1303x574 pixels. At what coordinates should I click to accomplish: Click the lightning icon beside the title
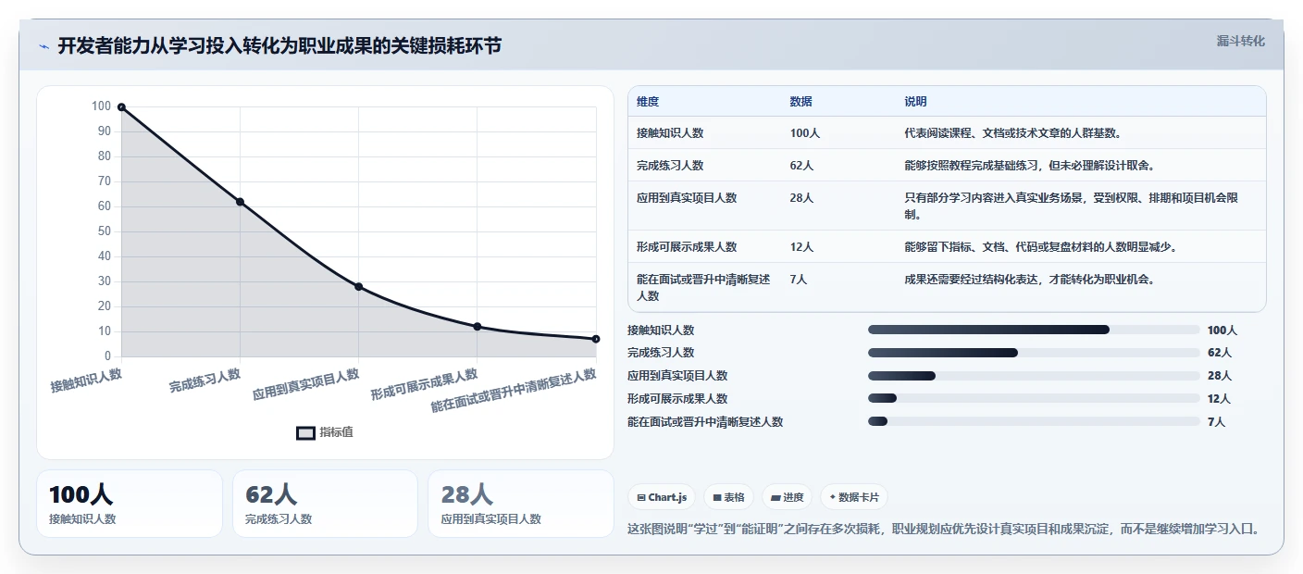click(x=44, y=46)
